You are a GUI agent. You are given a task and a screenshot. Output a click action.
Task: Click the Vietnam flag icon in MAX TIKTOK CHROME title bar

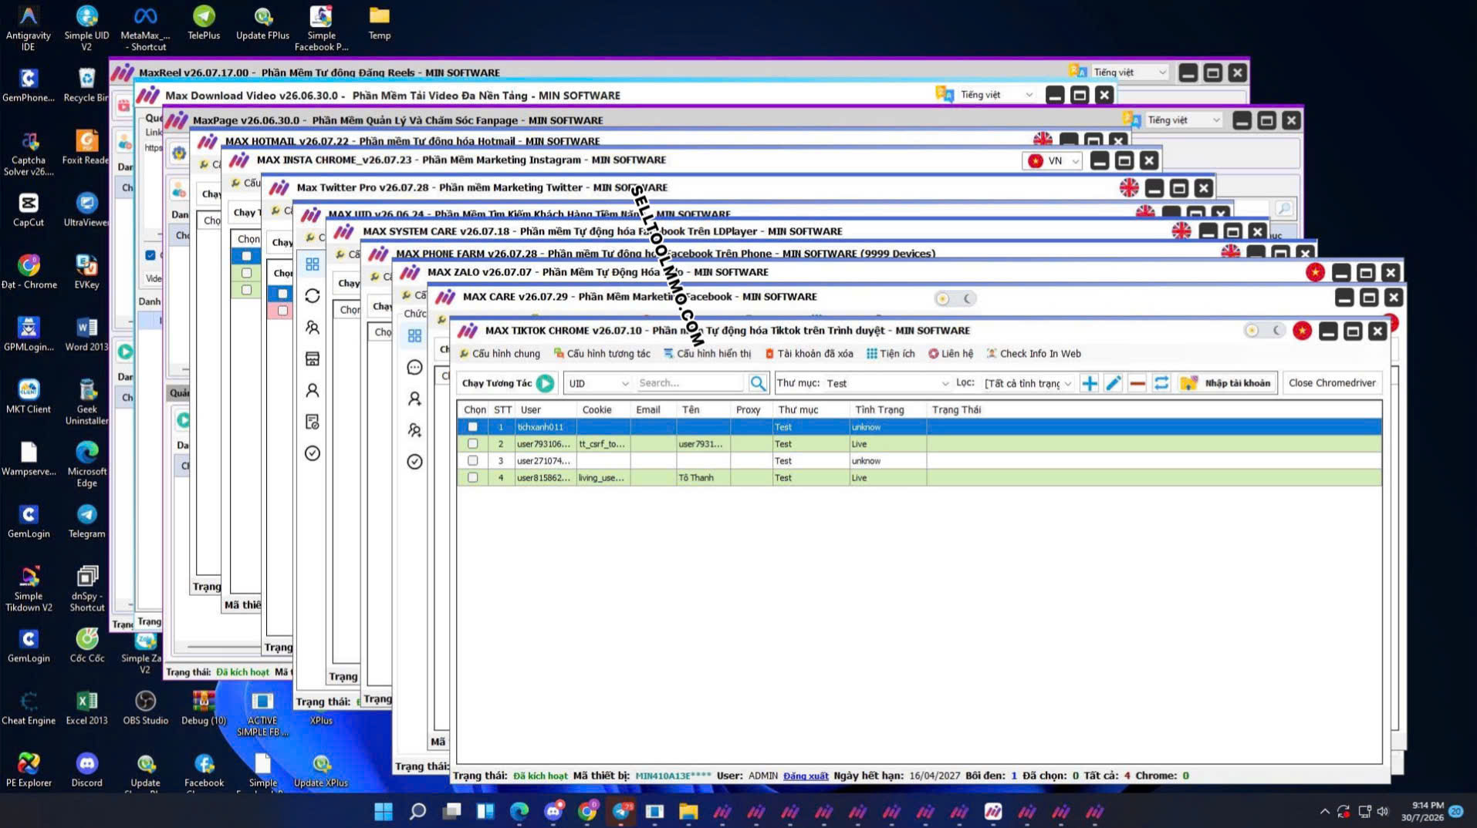tap(1302, 331)
